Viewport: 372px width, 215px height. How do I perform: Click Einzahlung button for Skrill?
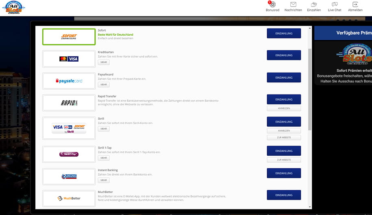284,122
